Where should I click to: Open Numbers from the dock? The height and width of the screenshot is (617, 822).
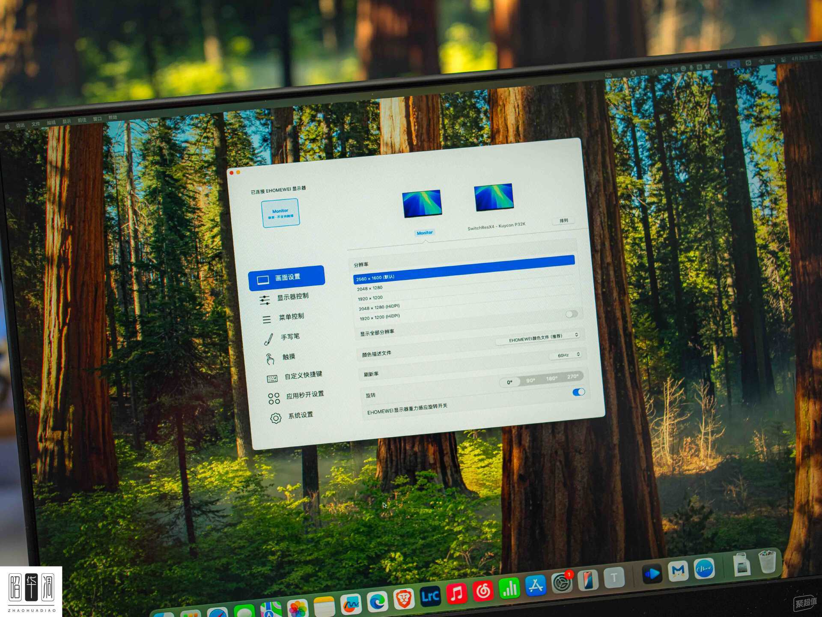(509, 588)
